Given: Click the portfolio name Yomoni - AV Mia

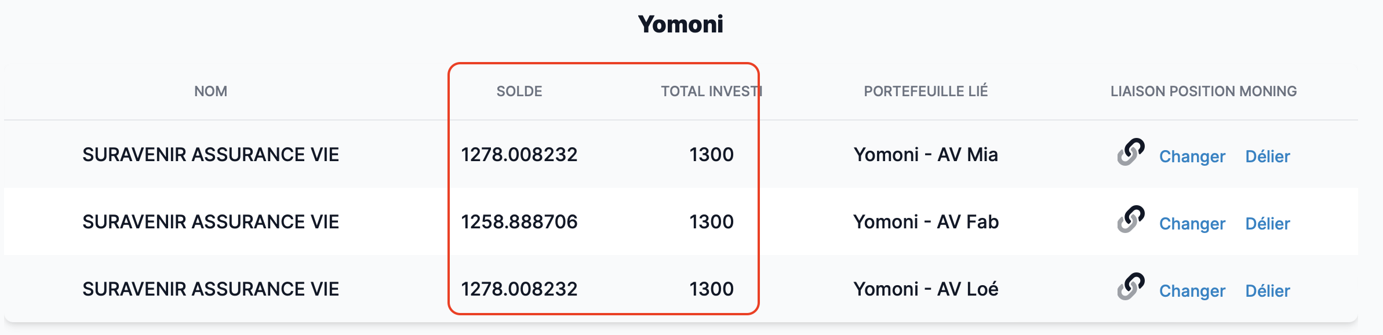Looking at the screenshot, I should (926, 155).
